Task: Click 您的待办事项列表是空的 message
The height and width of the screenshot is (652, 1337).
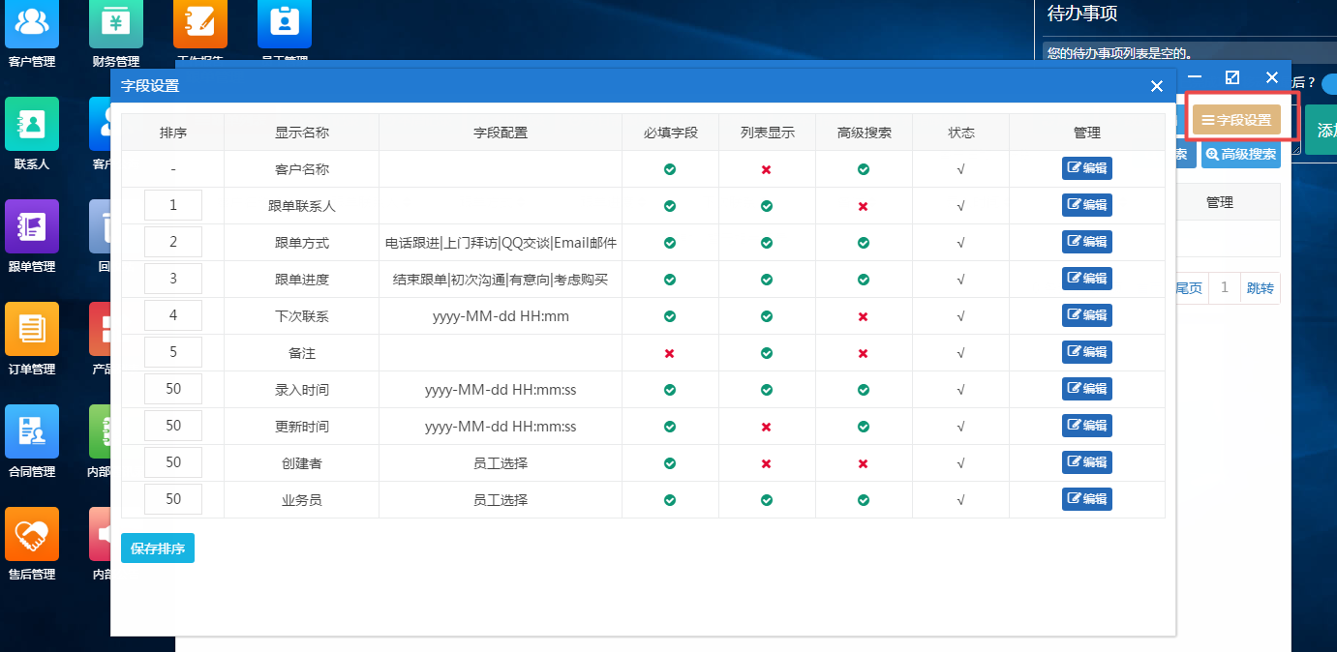Action: pyautogui.click(x=1119, y=53)
